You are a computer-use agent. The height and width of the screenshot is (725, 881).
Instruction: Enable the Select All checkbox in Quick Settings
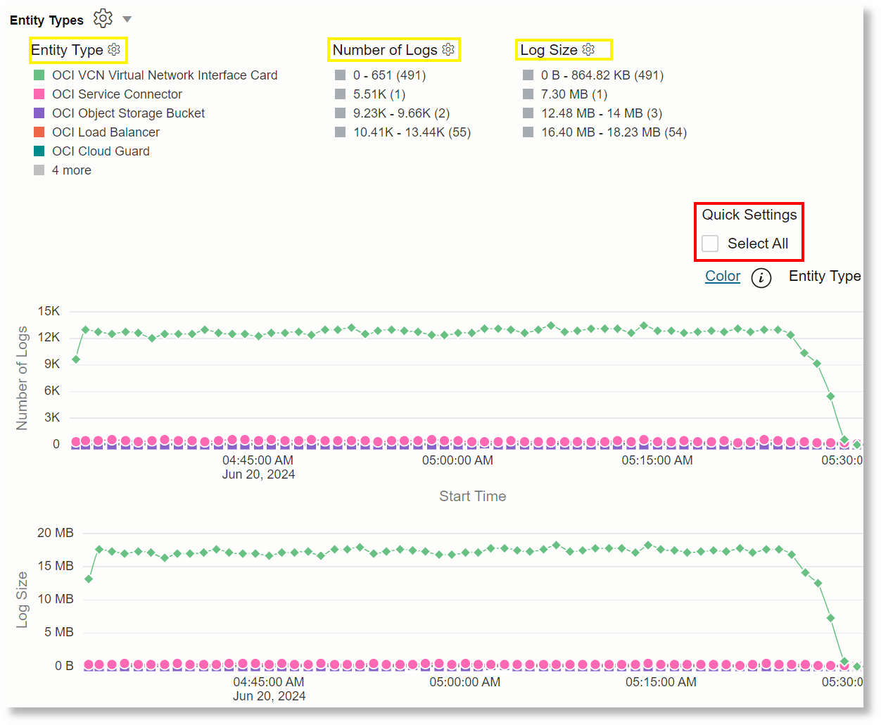(709, 243)
